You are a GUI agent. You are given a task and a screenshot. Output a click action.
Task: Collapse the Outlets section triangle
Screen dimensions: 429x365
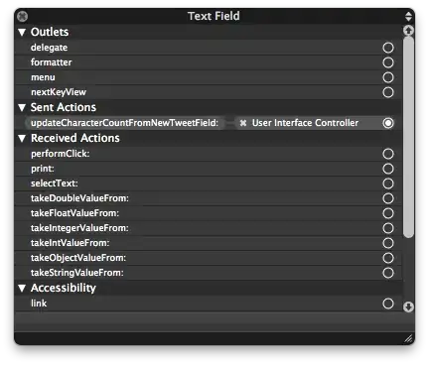click(22, 32)
